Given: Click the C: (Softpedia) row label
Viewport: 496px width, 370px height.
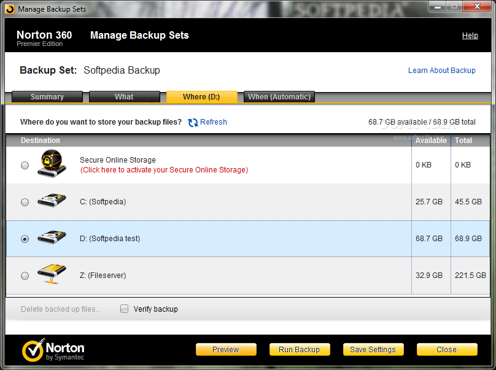Looking at the screenshot, I should click(x=103, y=202).
